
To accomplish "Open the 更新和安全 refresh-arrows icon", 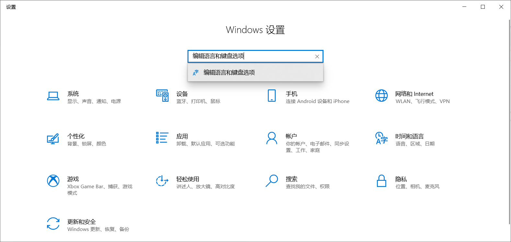I will [x=53, y=224].
